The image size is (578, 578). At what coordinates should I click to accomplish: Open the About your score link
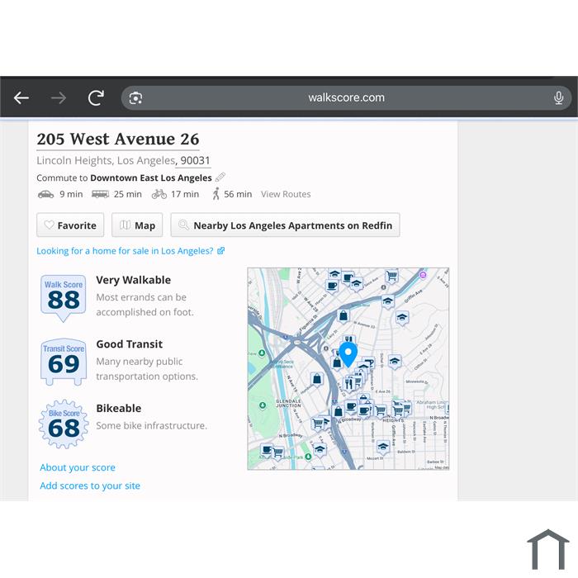(x=78, y=467)
